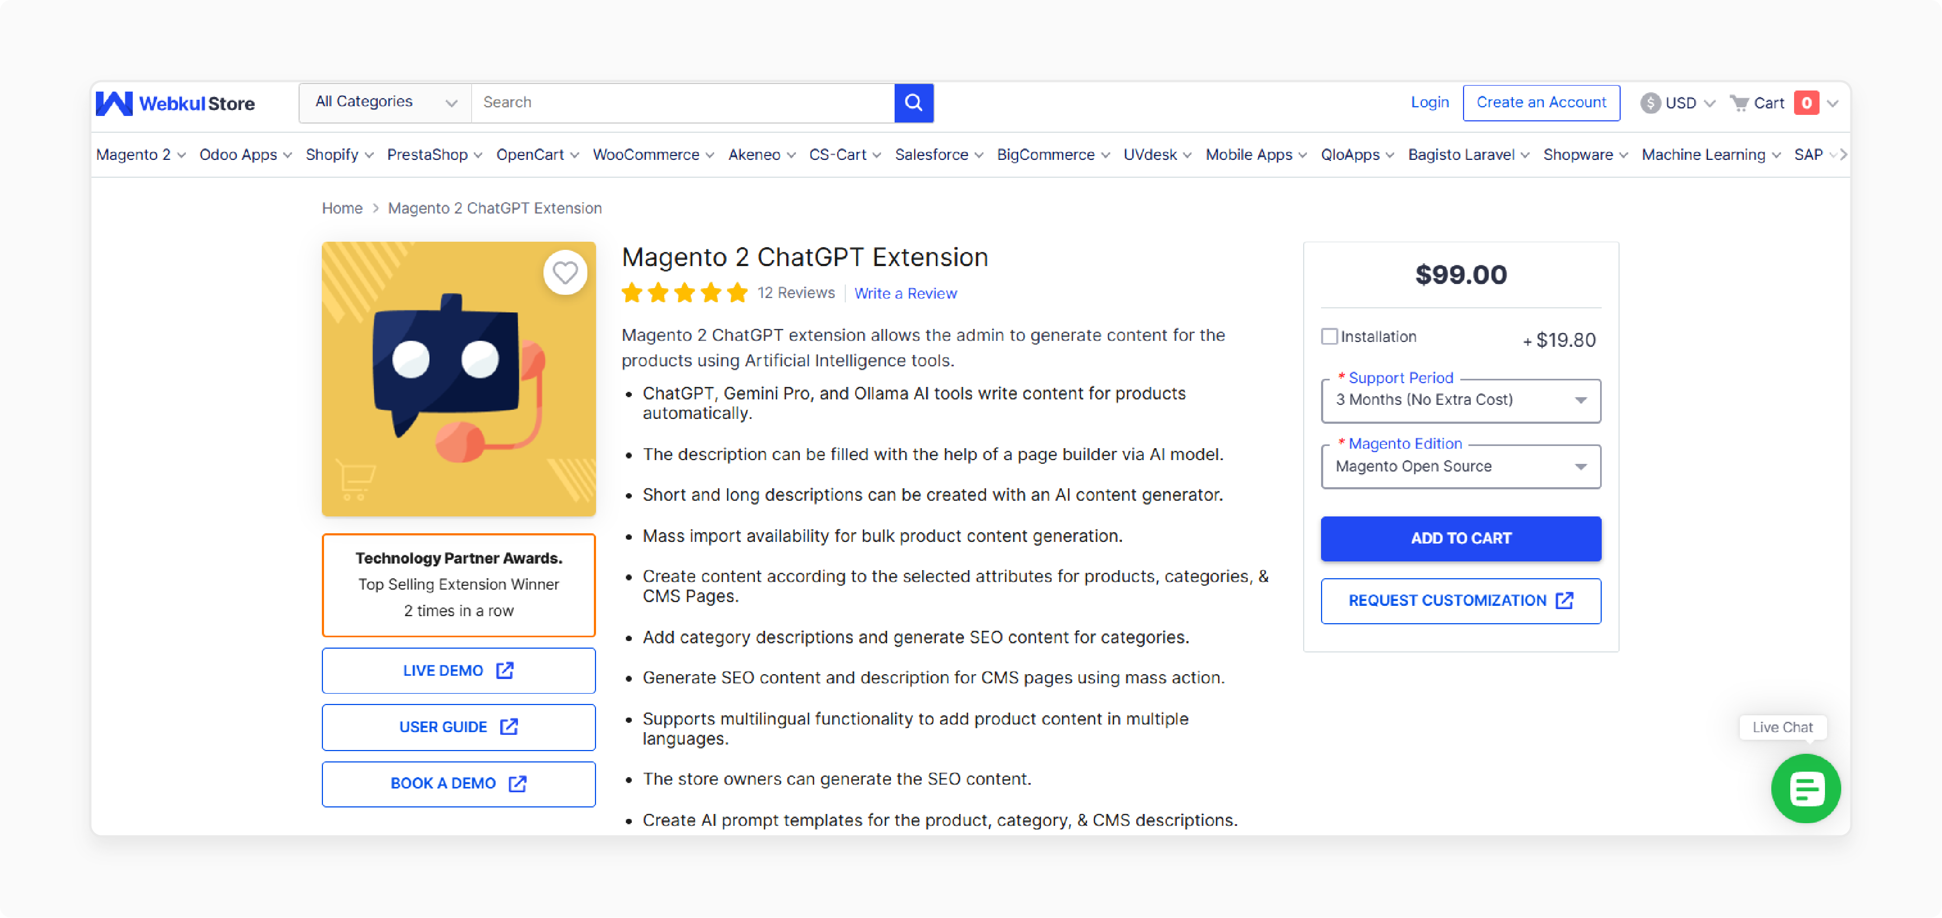
Task: Expand the WooCommerce menu
Action: click(x=653, y=154)
